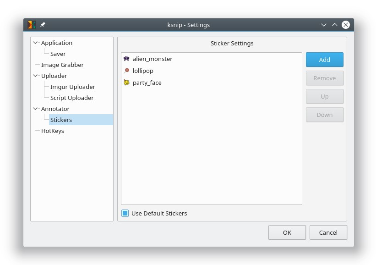Image resolution: width=376 pixels, height=265 pixels.
Task: Collapse the Uploader tree node
Action: click(x=35, y=76)
